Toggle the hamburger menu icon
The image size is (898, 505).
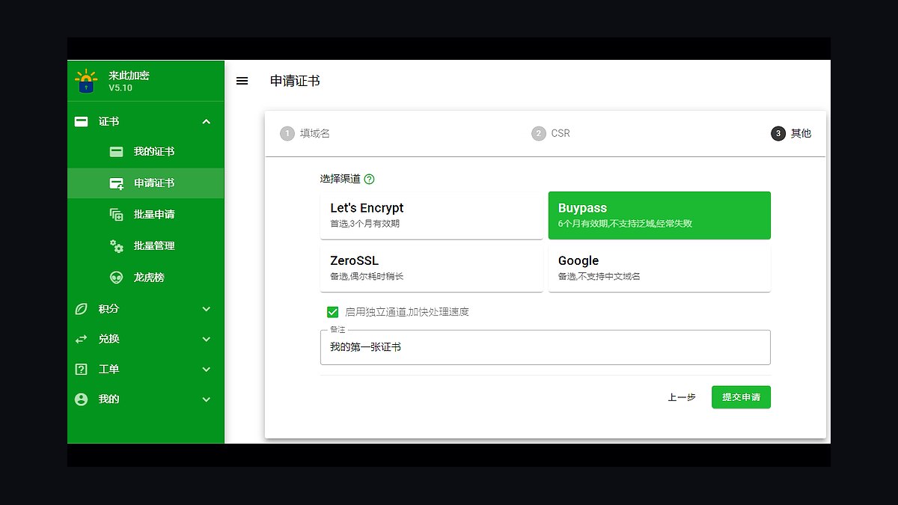point(242,81)
